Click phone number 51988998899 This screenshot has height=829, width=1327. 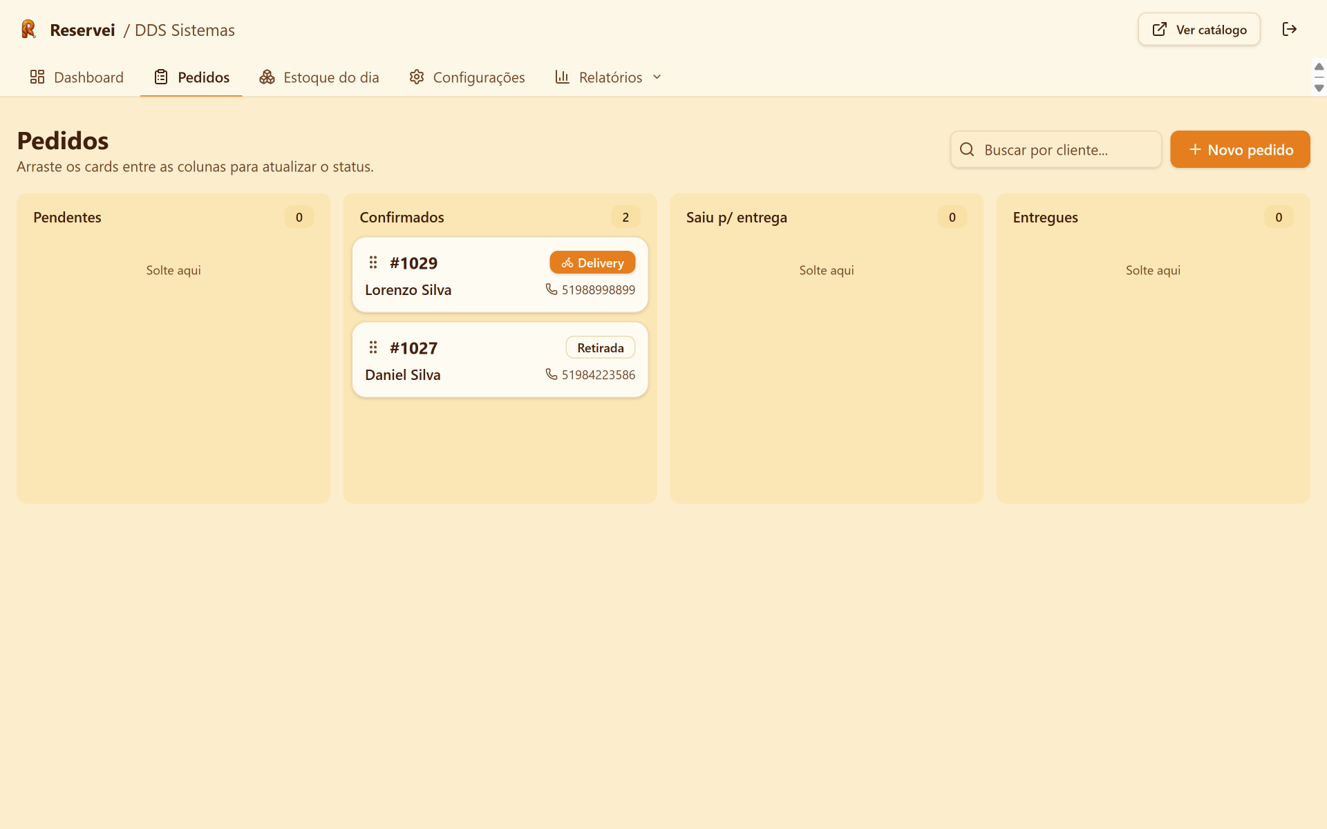pyautogui.click(x=599, y=290)
